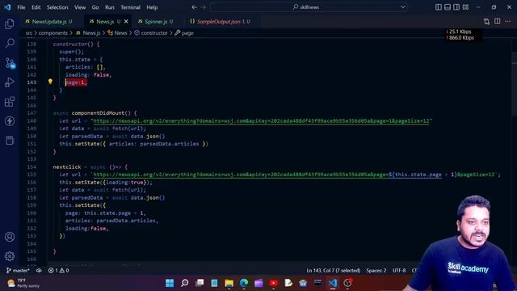Click the lightbulb code action on line 143
Viewport: 517px width, 291px height.
tap(50, 81)
